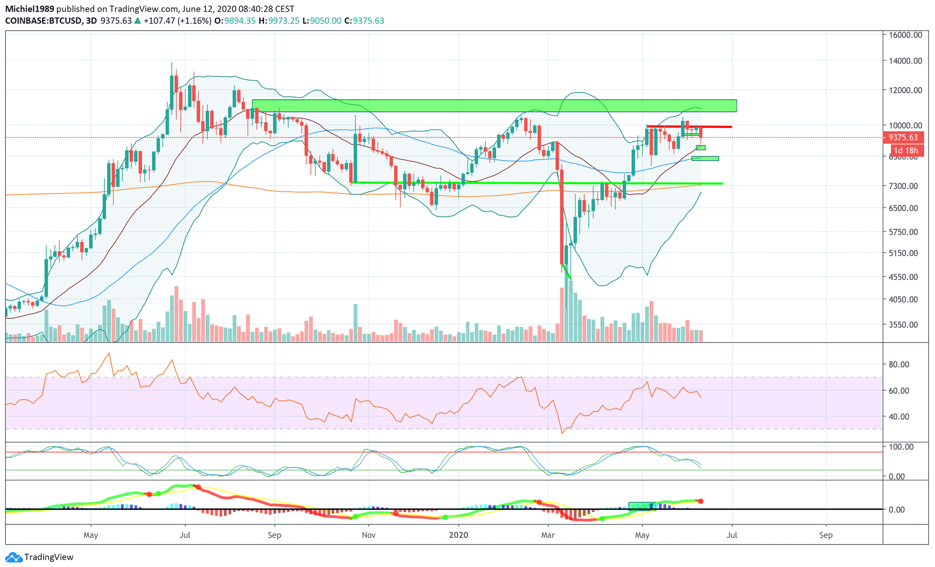
Task: Click the RSI 60.00 scale label
Action: [x=899, y=391]
